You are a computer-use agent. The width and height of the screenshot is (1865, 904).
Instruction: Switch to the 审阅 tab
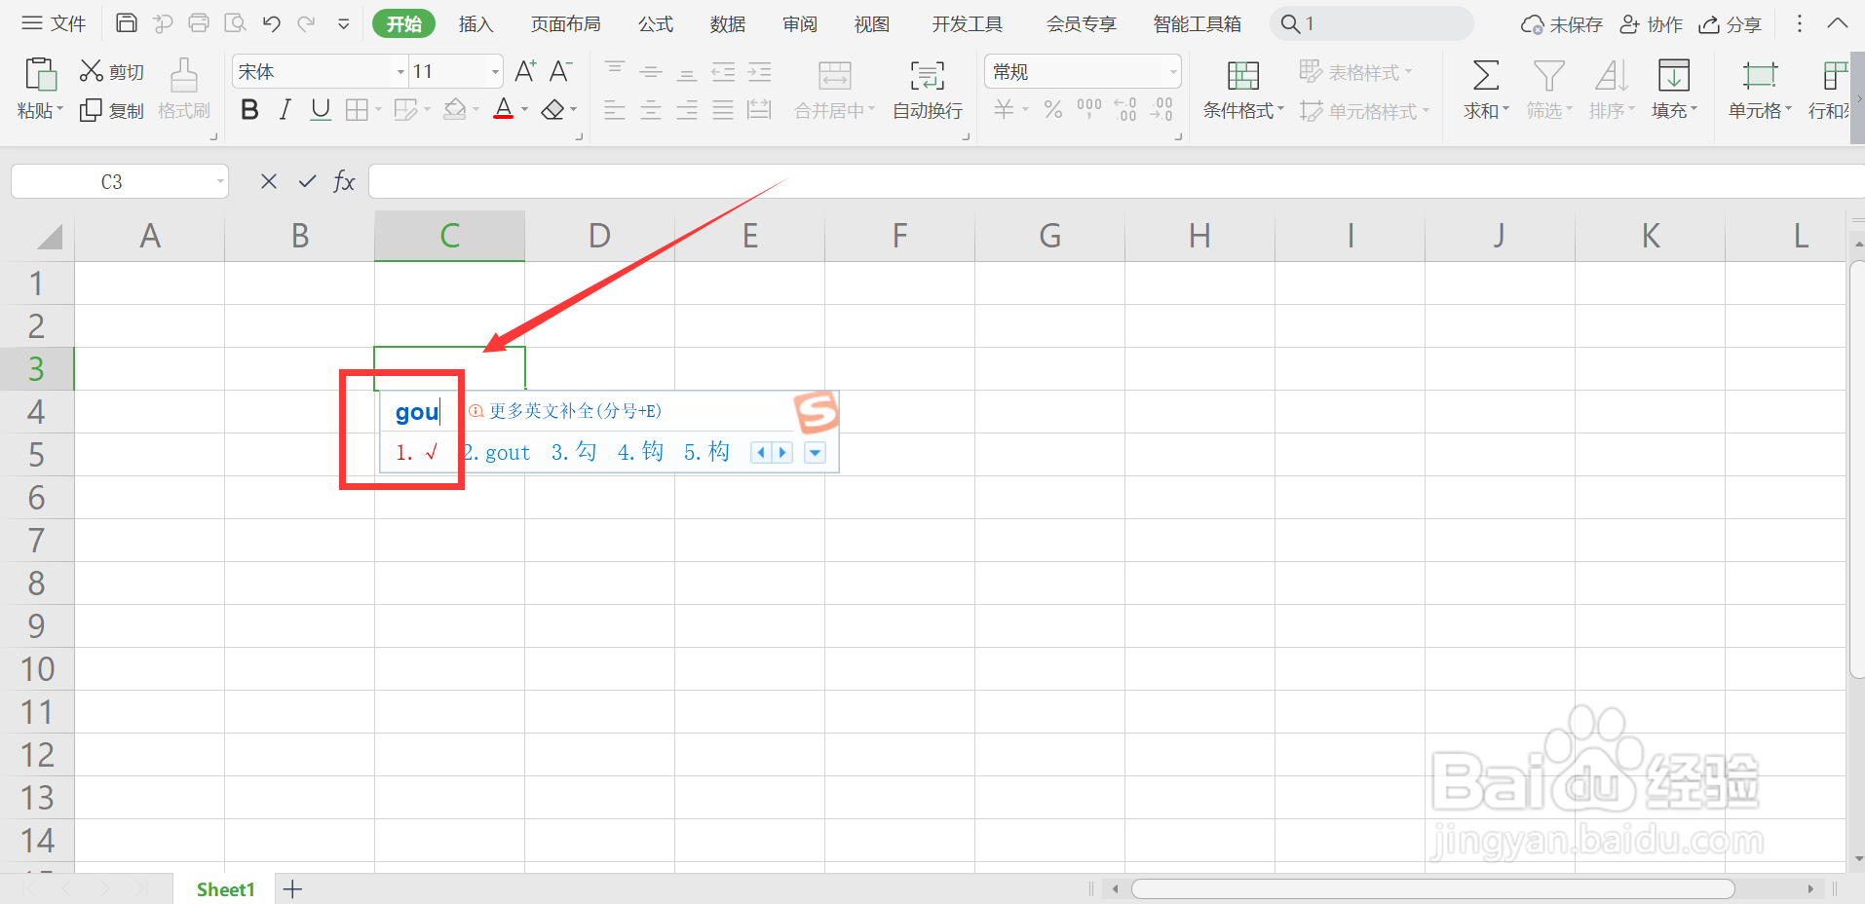800,24
